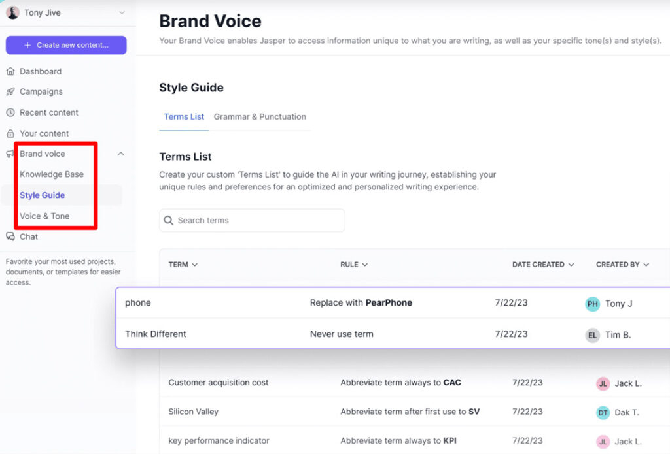This screenshot has height=454, width=670.
Task: Sort by the DATE CREATED column
Action: click(542, 265)
